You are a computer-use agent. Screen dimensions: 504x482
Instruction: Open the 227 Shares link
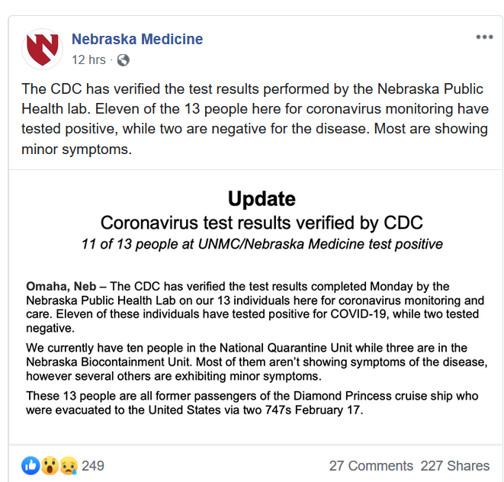[x=455, y=465]
